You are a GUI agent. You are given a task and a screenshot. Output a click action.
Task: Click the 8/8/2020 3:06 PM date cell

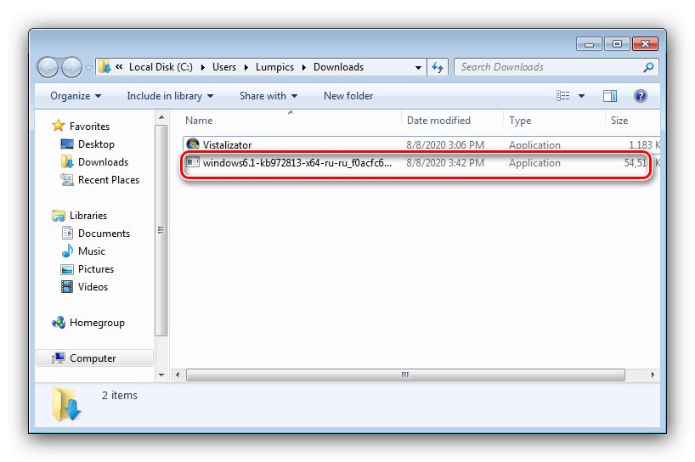445,145
